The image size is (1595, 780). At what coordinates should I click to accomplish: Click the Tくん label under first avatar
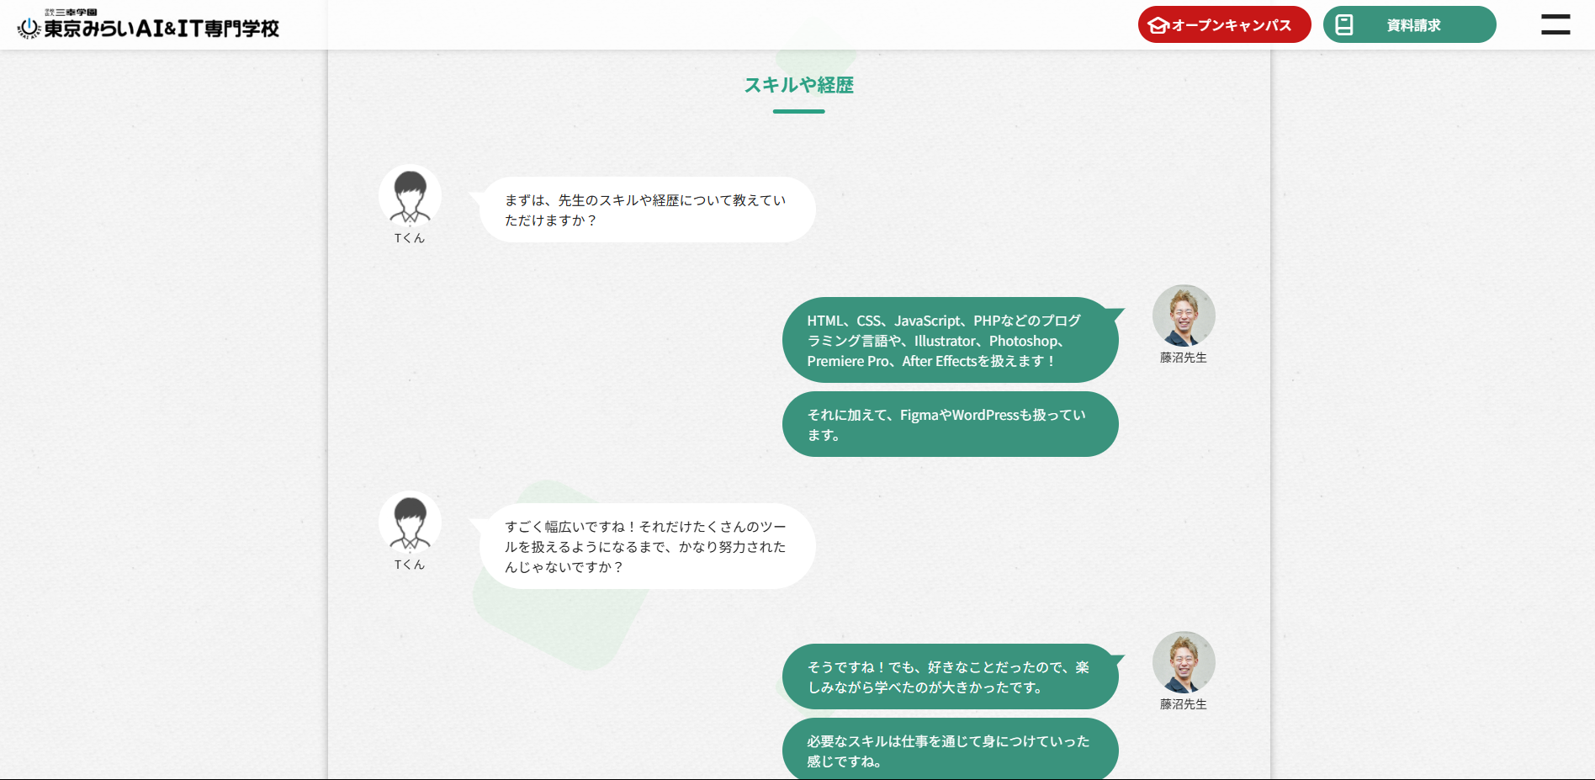(410, 238)
